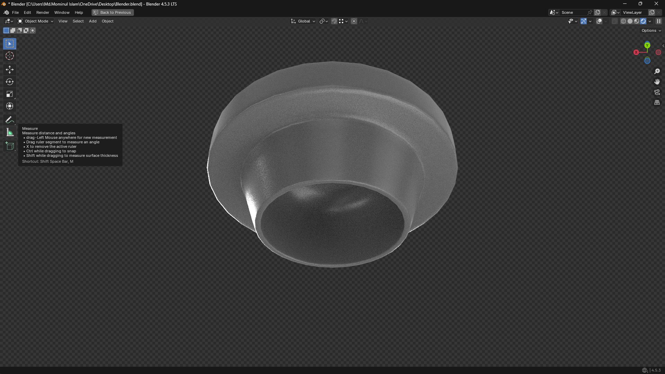Open the Options dropdown
The width and height of the screenshot is (665, 374).
[x=651, y=30]
